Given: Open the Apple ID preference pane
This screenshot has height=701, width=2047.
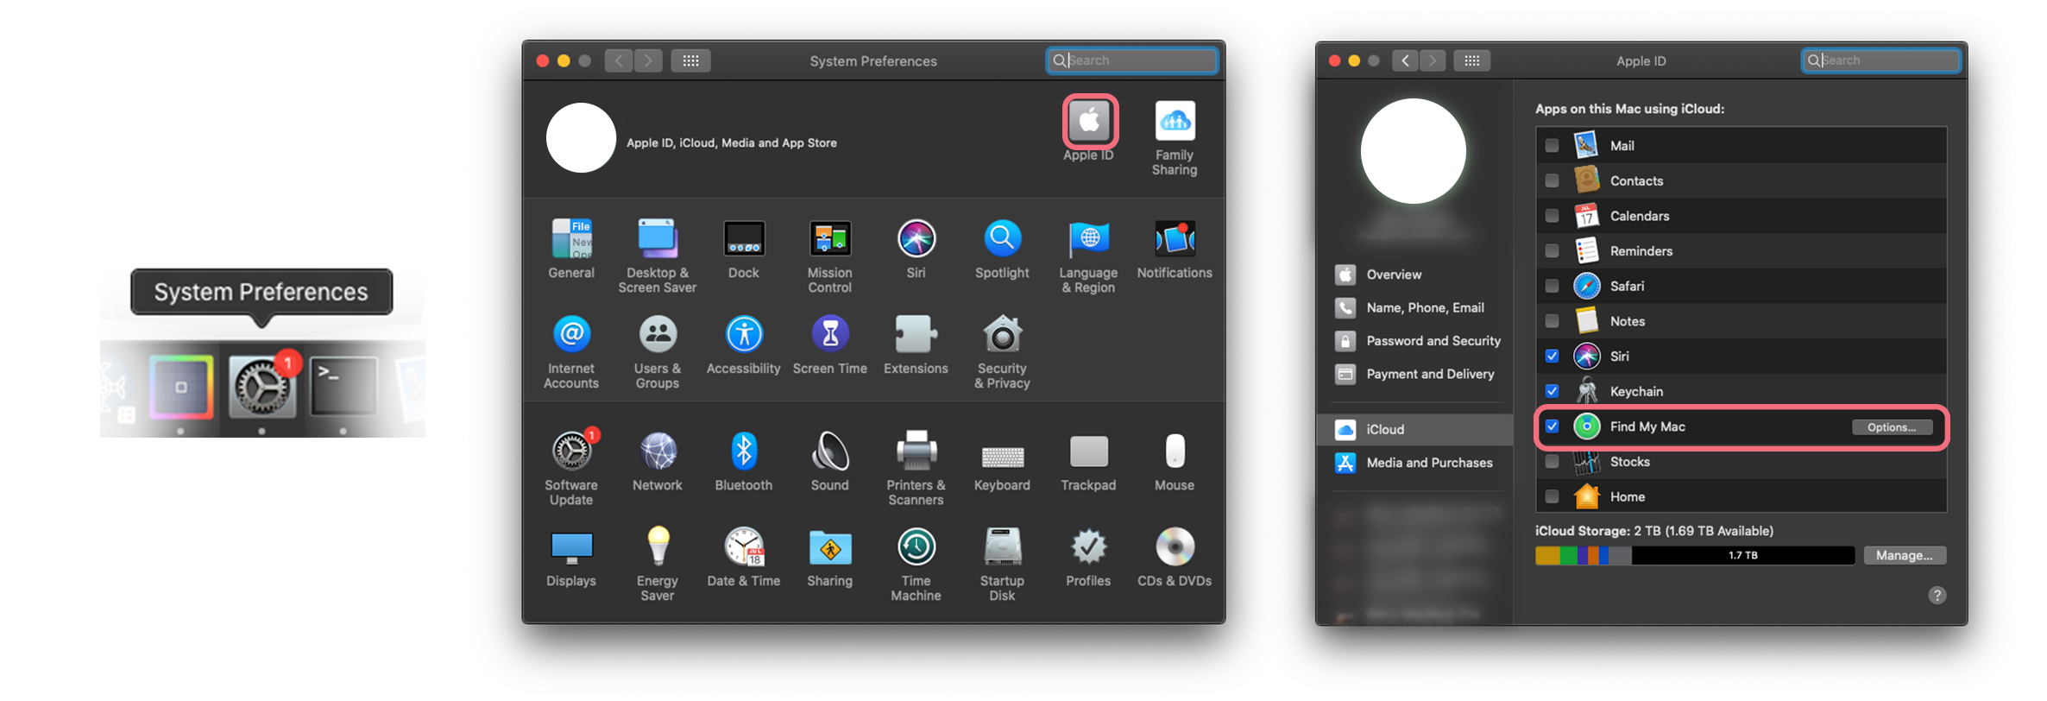Looking at the screenshot, I should (x=1089, y=122).
